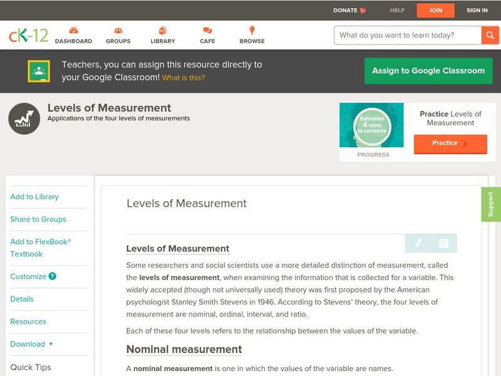Click Assign to Google Classroom button

428,71
